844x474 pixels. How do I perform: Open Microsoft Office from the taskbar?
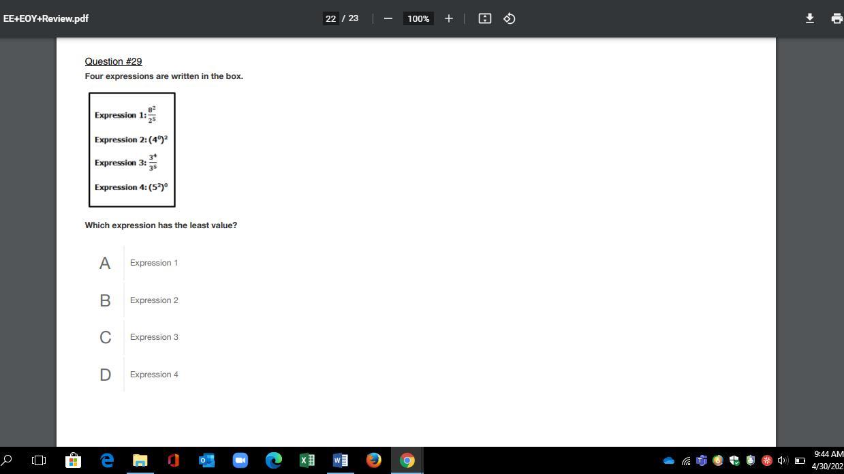point(173,460)
